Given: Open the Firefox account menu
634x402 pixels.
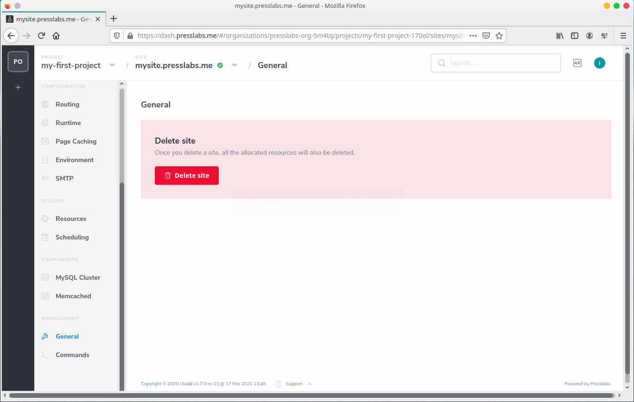Looking at the screenshot, I should 589,36.
